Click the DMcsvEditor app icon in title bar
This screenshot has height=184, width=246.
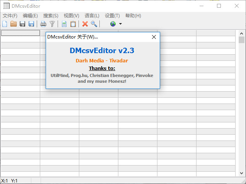click(x=7, y=6)
